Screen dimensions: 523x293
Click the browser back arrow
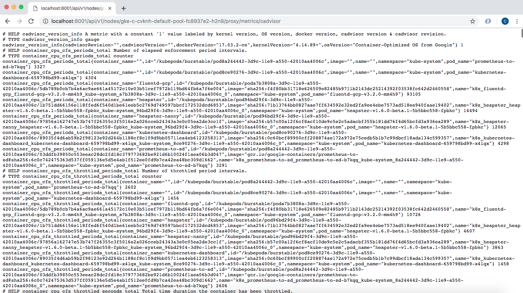[8, 21]
